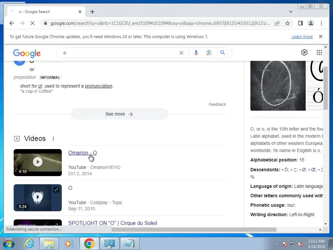Show hidden system tray icons
The height and width of the screenshot is (250, 333).
[x=276, y=244]
